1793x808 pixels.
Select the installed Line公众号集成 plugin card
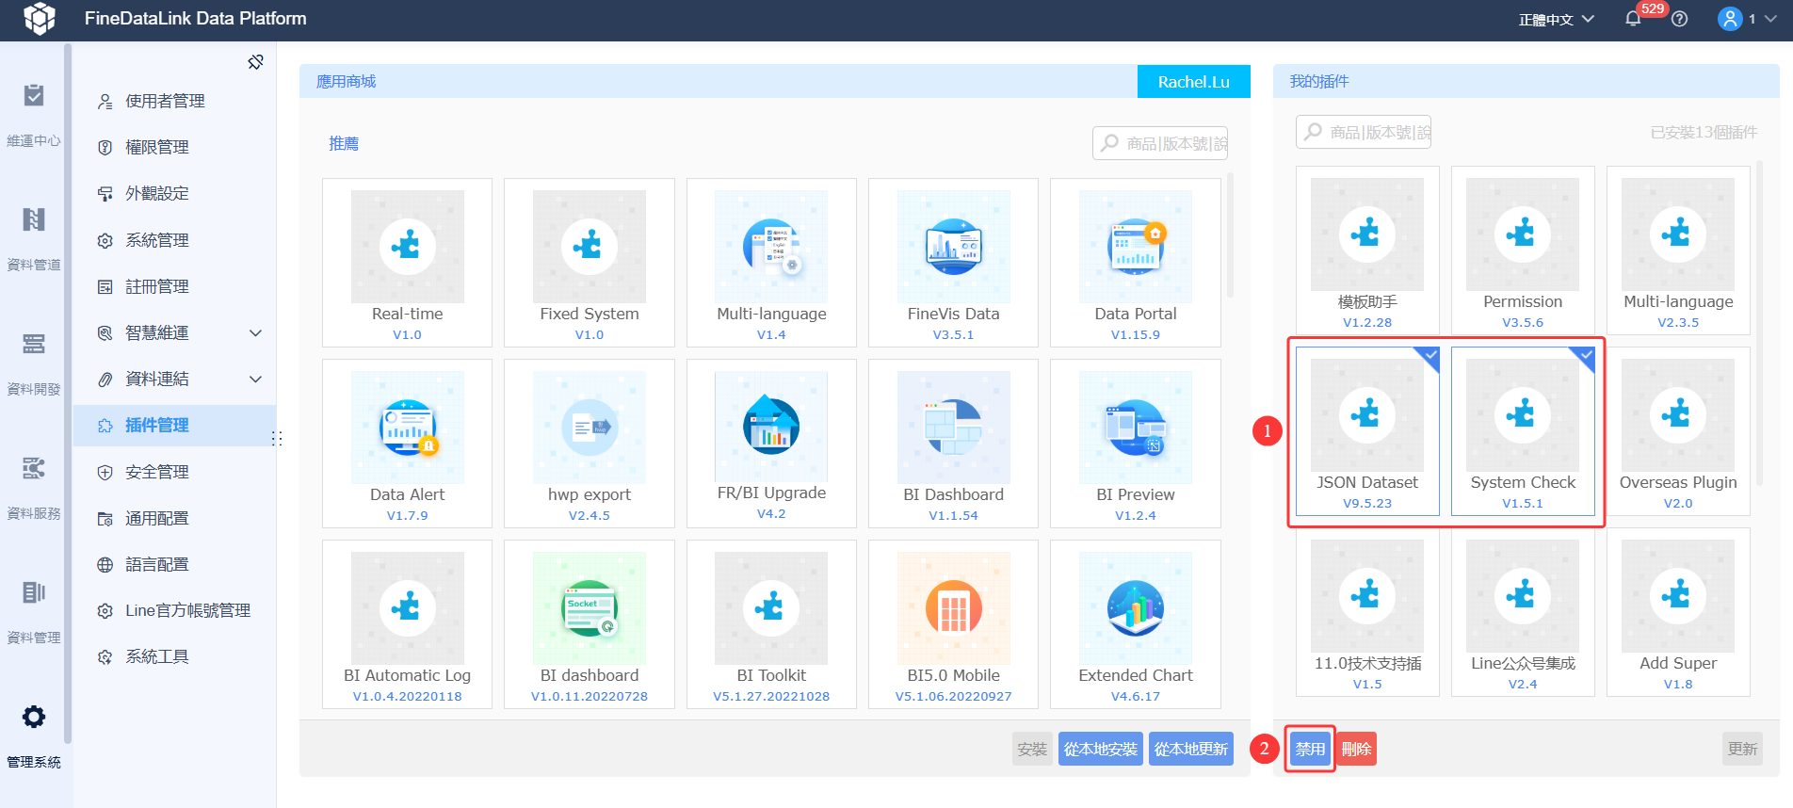tap(1523, 612)
